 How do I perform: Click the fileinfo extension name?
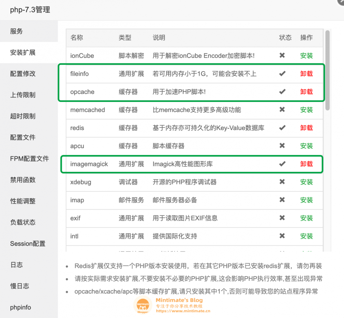(79, 74)
